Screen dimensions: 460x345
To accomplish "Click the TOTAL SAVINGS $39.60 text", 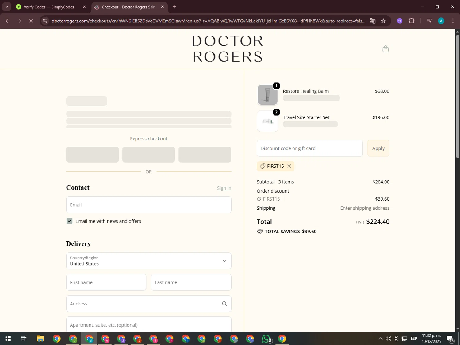I will 291,232.
